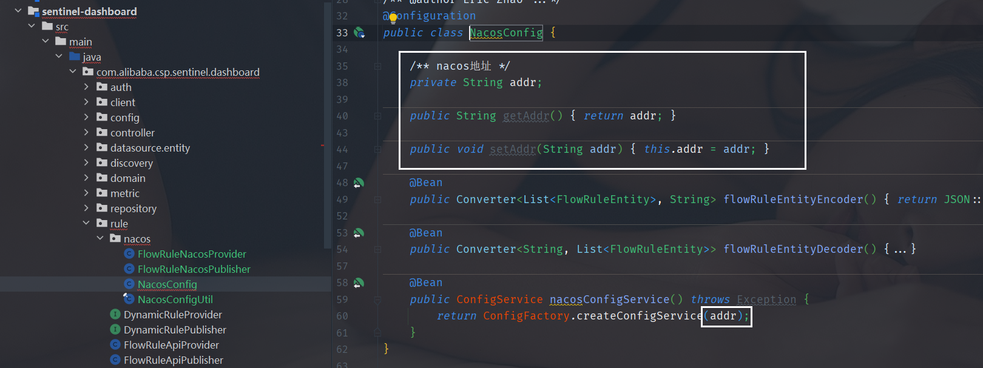Expand the auth package
This screenshot has width=983, height=368.
(x=86, y=87)
